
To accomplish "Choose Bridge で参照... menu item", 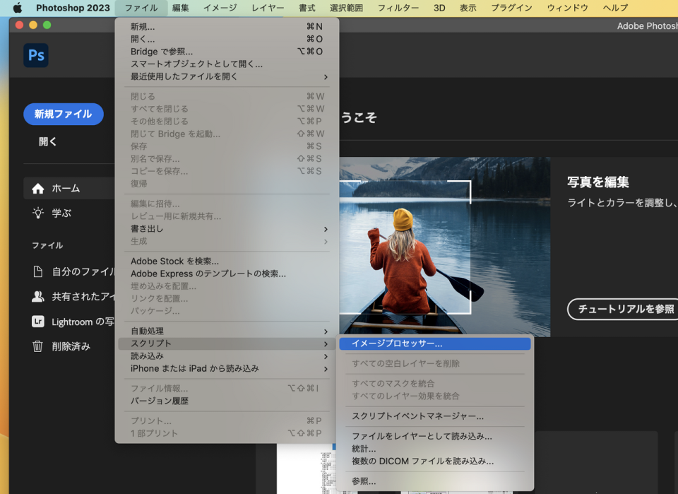I will point(227,52).
